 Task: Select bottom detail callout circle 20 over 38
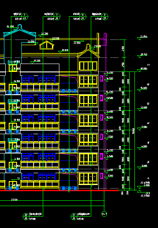tap(26, 217)
